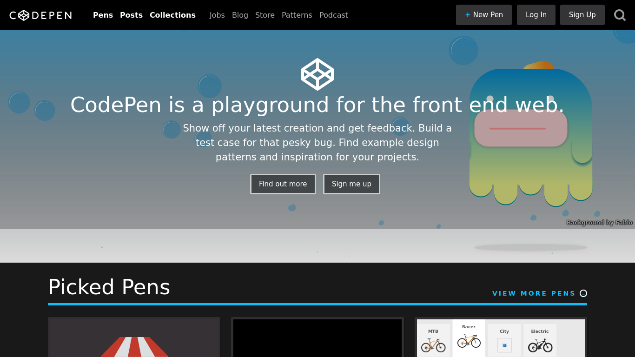The width and height of the screenshot is (635, 357).
Task: Click the Background by Fabio credit
Action: coord(599,223)
